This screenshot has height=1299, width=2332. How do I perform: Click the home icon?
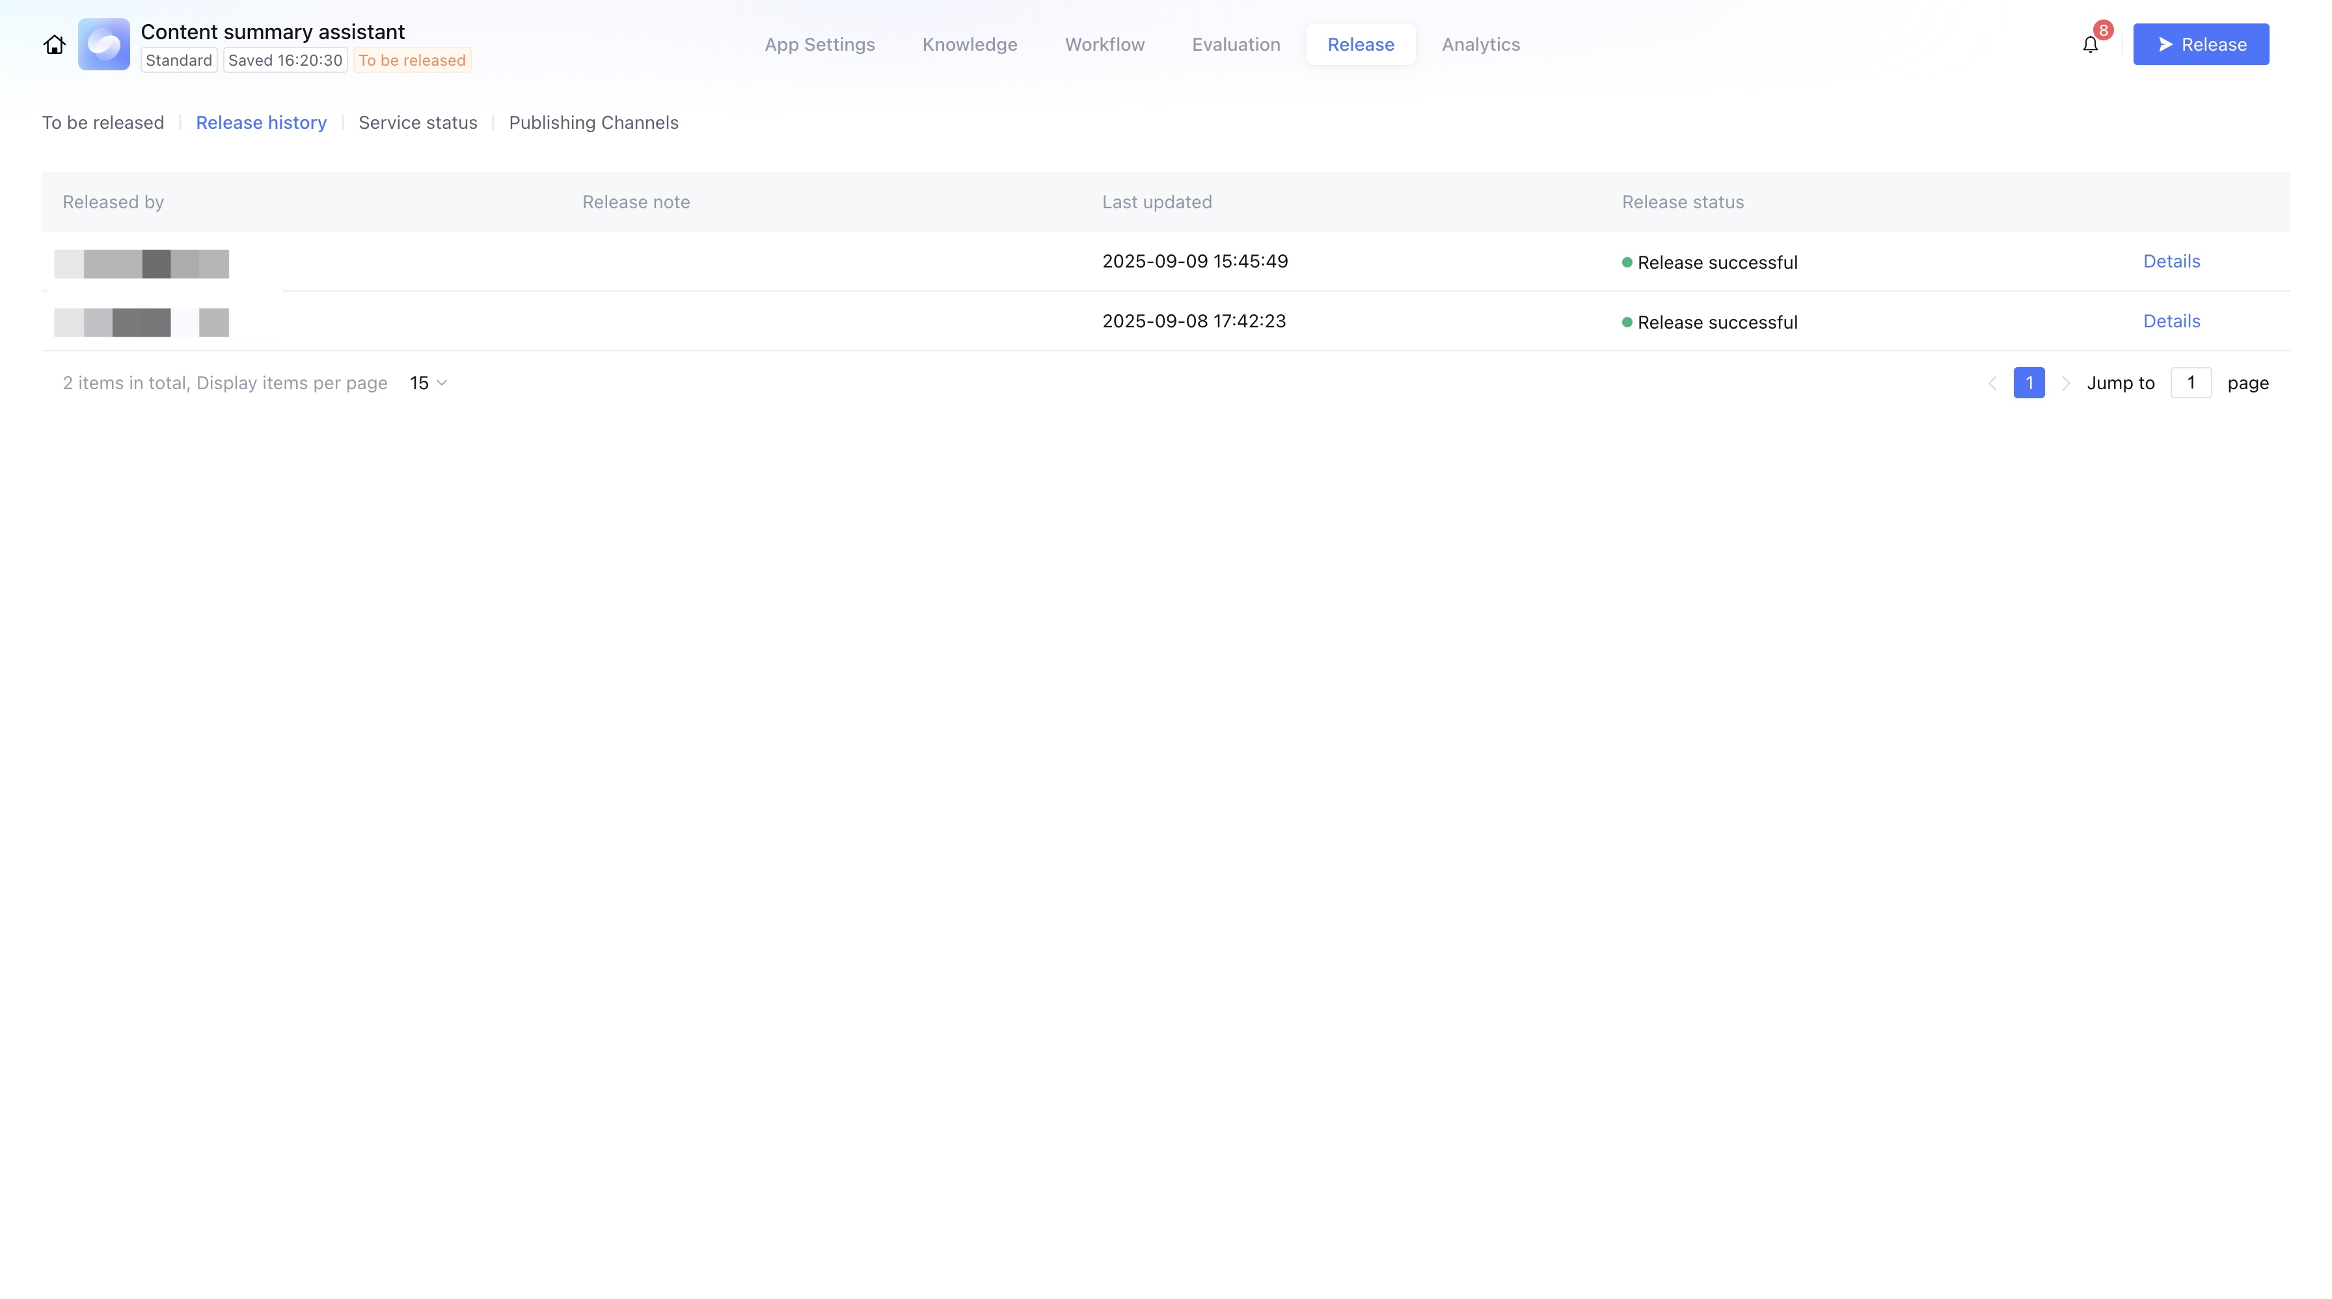[x=54, y=44]
